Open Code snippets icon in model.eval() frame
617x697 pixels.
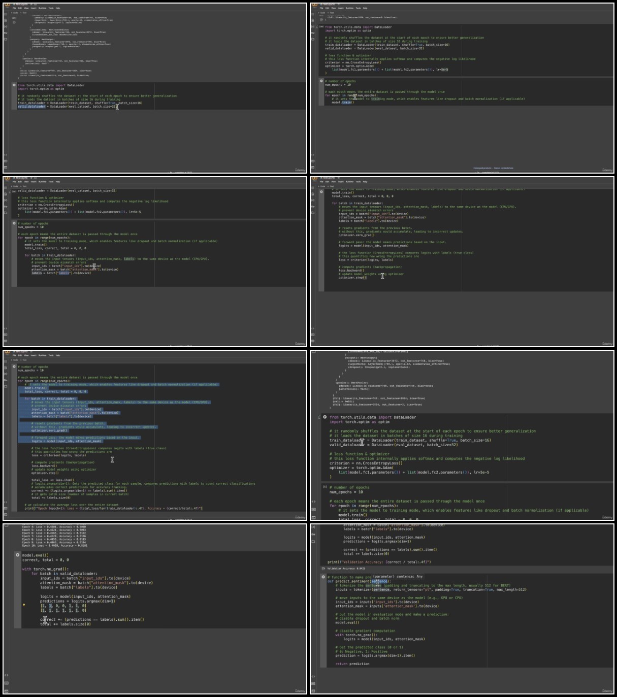(6, 675)
